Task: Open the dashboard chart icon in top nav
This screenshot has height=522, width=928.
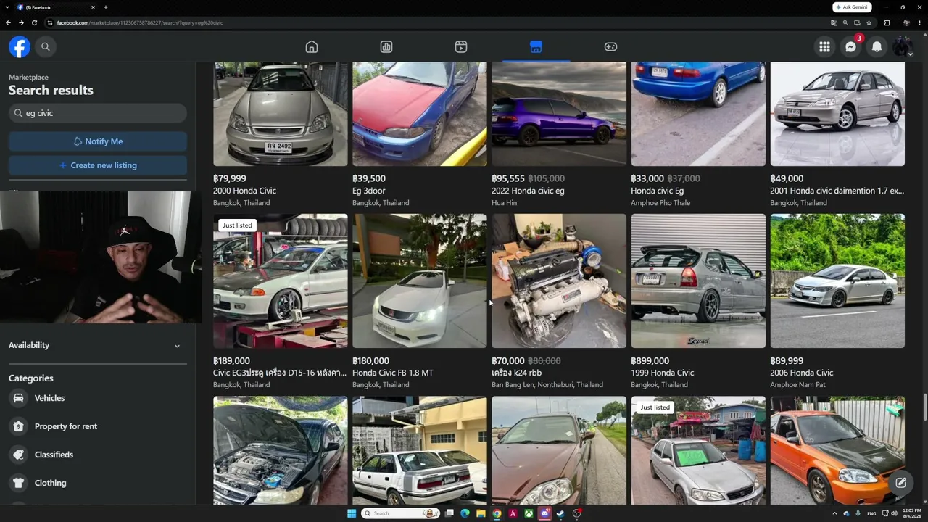Action: point(386,47)
